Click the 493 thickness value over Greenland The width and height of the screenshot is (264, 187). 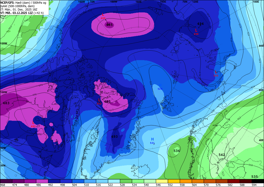click(115, 137)
